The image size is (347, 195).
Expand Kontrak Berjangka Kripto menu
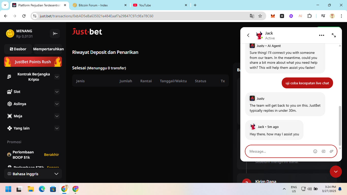coord(57,77)
